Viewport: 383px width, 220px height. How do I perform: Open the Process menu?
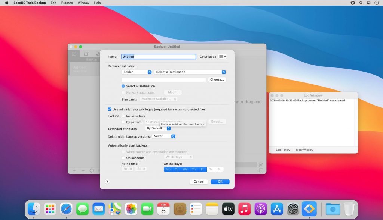[x=67, y=3]
